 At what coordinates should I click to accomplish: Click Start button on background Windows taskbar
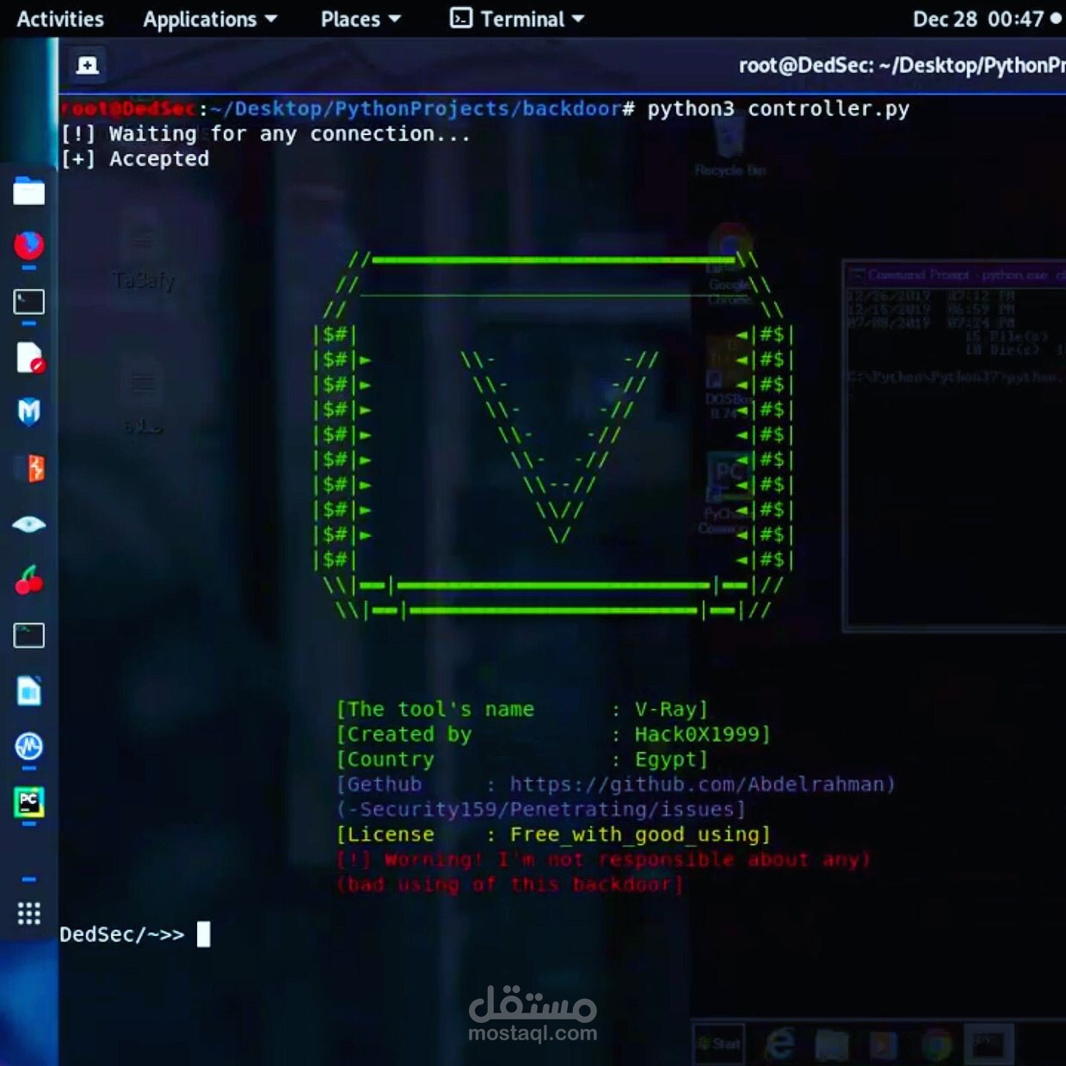[x=718, y=1044]
